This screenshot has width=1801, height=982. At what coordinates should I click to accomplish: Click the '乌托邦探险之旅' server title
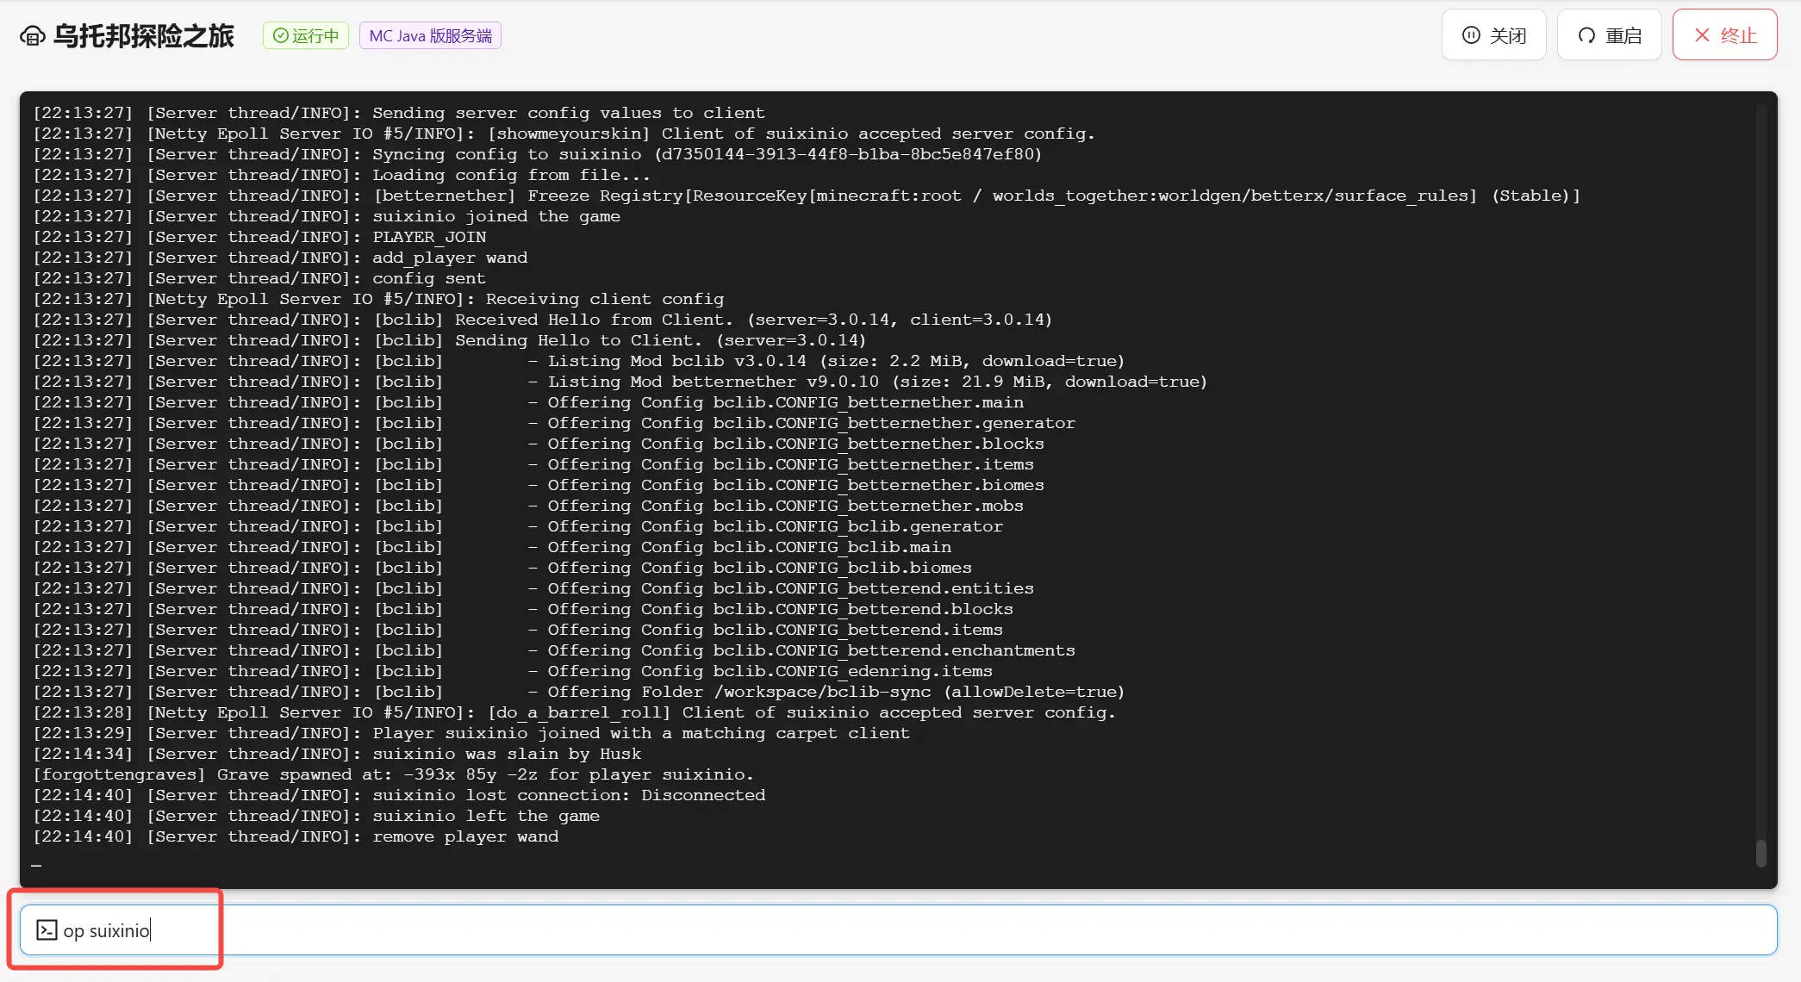coord(144,36)
